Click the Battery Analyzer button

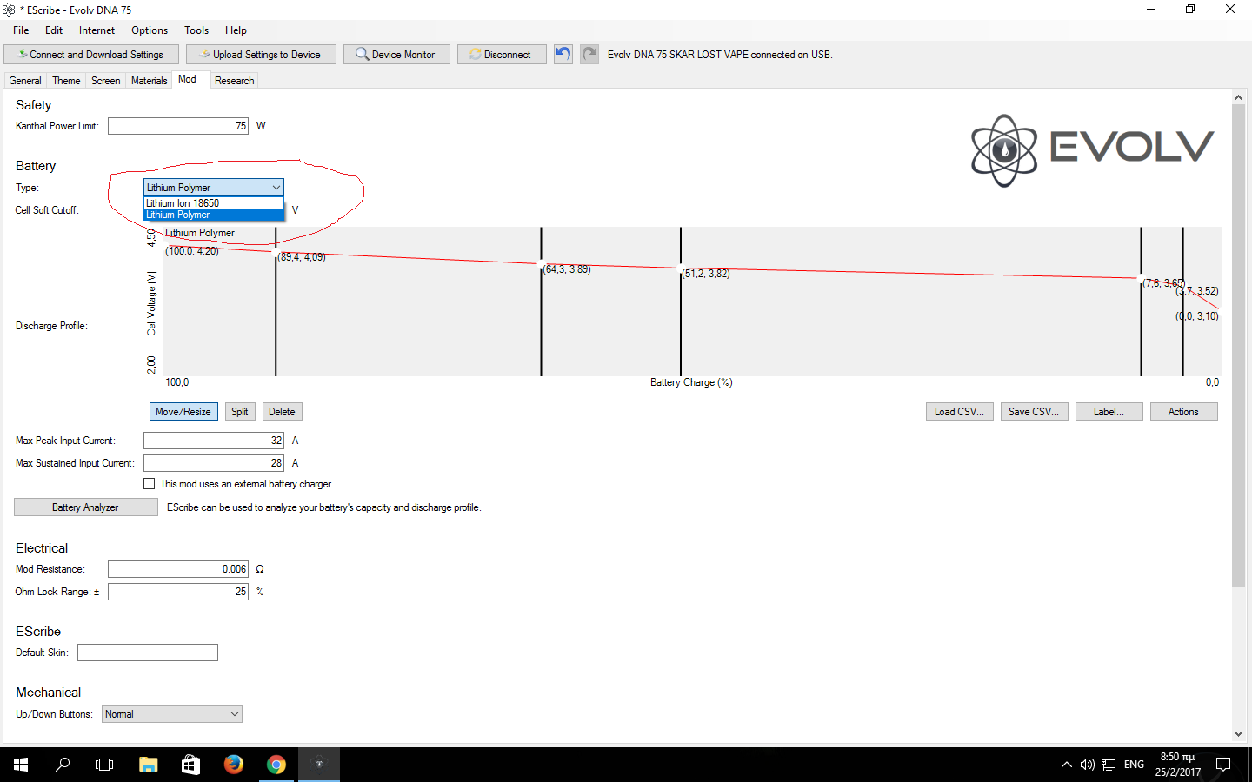85,507
